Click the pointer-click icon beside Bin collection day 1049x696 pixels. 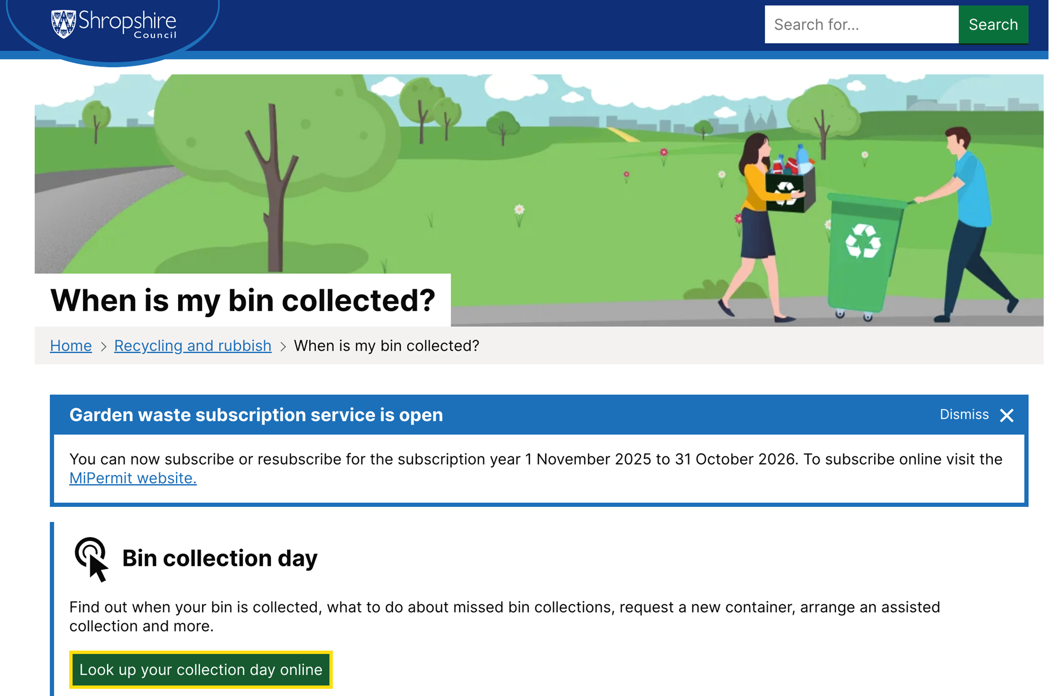coord(92,559)
